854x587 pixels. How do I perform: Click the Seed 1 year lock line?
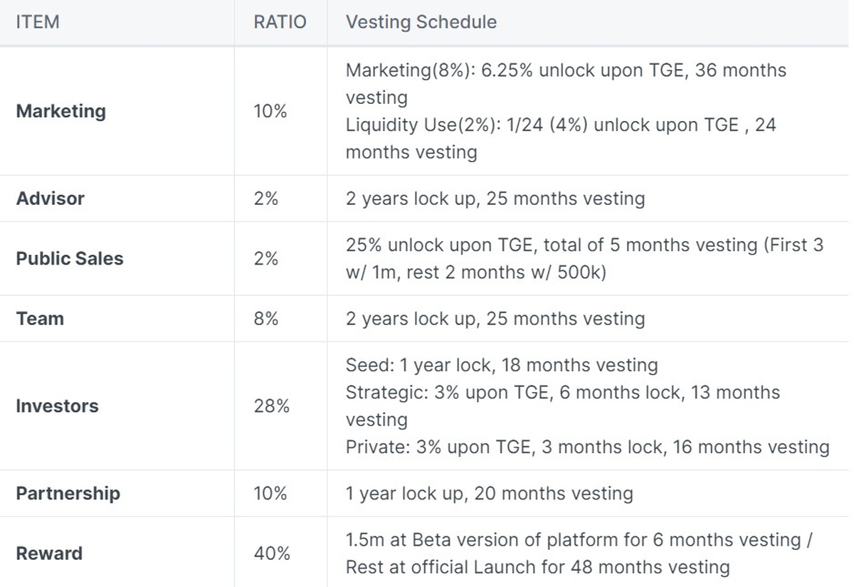pyautogui.click(x=502, y=366)
